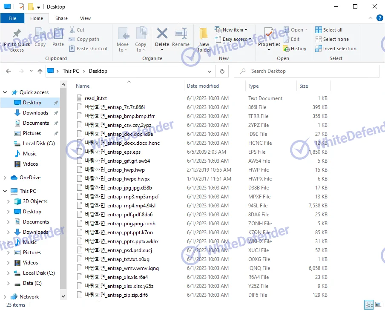Image resolution: width=385 pixels, height=310 pixels.
Task: Click Invert selection button
Action: [x=336, y=49]
